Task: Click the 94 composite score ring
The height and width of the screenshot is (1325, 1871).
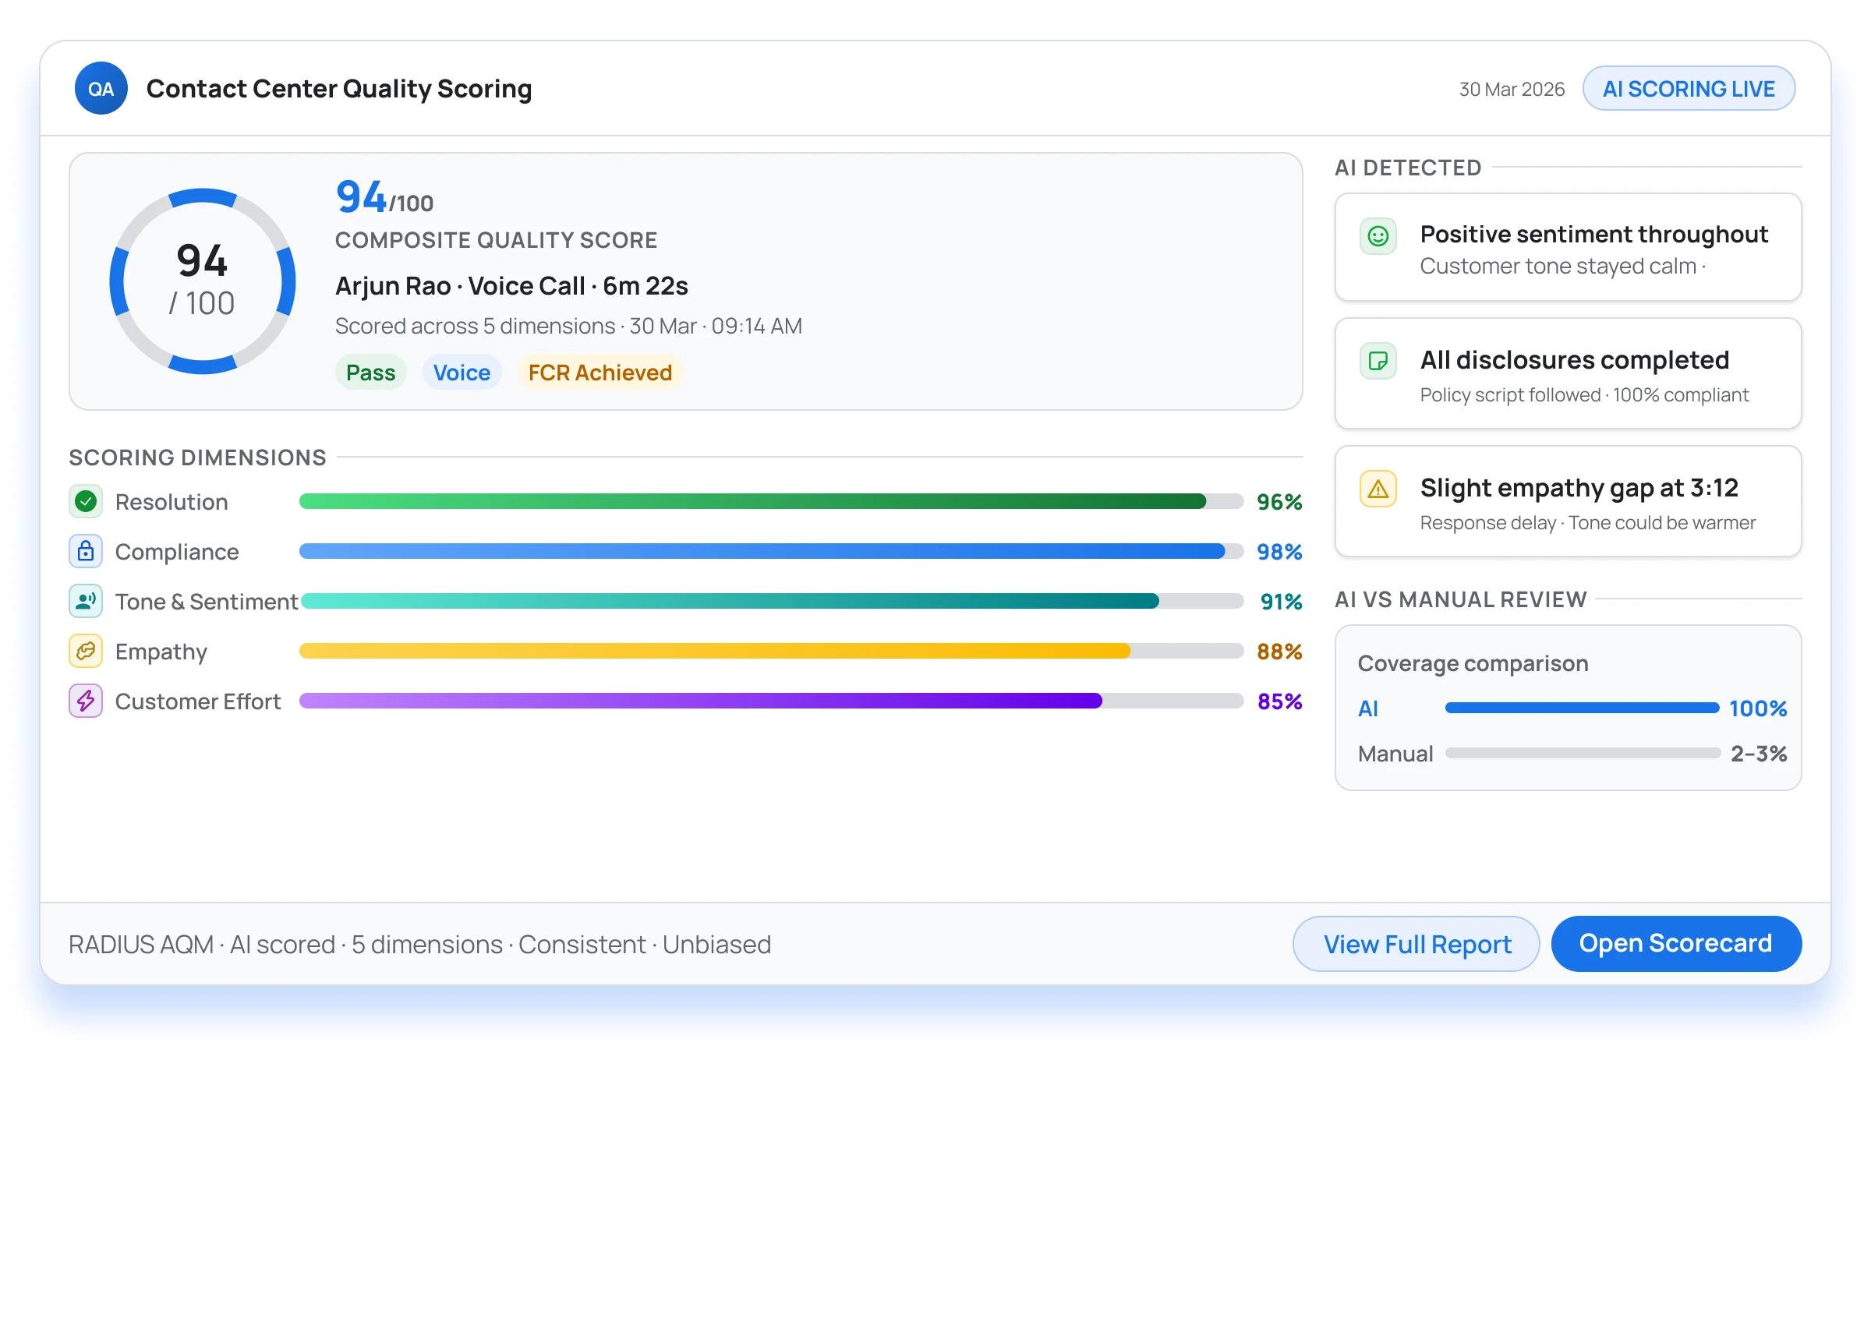Action: tap(203, 281)
